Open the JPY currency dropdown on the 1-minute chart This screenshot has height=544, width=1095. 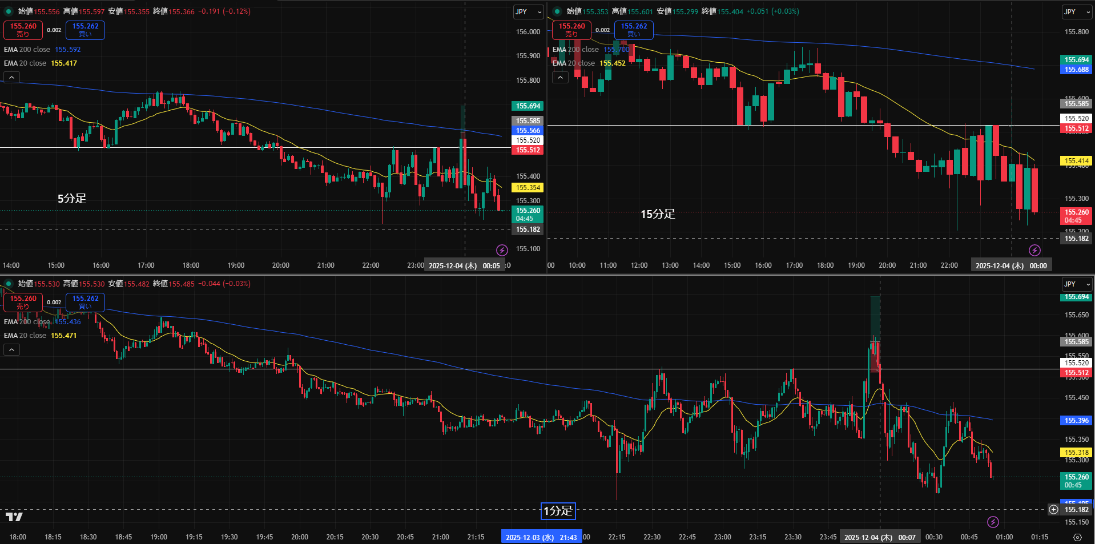tap(1076, 284)
